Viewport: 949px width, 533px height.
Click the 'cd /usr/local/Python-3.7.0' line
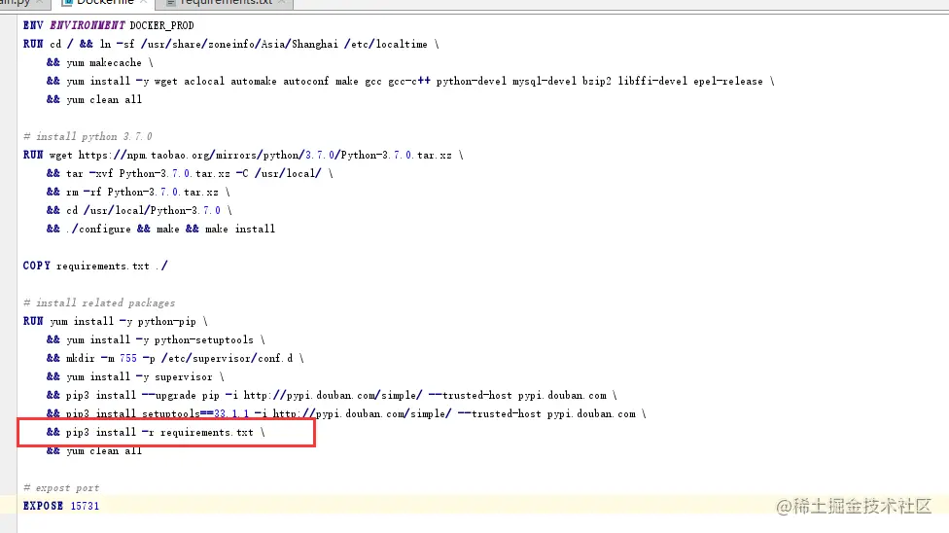(139, 211)
